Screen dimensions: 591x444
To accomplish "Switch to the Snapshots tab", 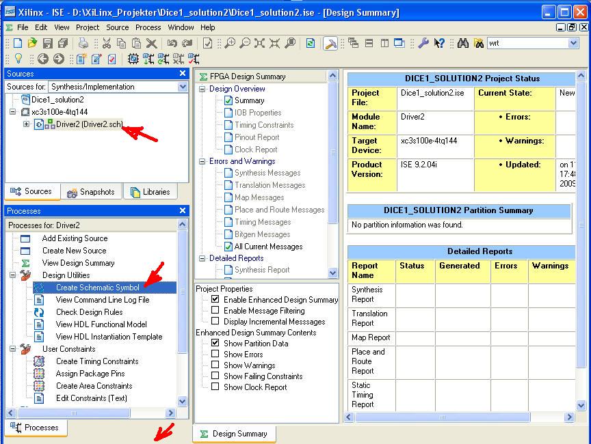I will [91, 192].
